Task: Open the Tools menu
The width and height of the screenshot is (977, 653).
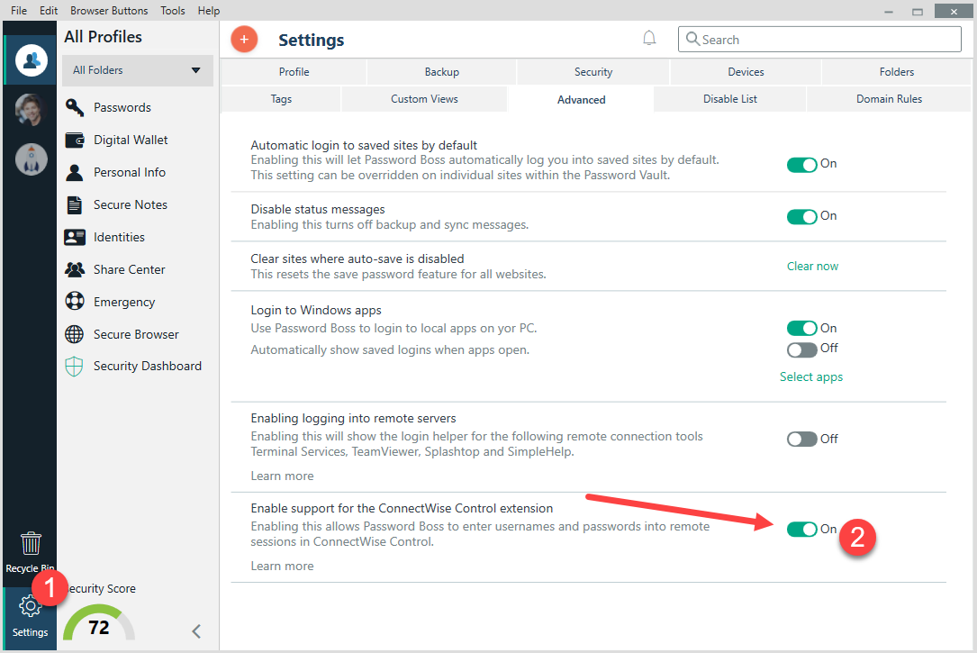Action: tap(173, 11)
